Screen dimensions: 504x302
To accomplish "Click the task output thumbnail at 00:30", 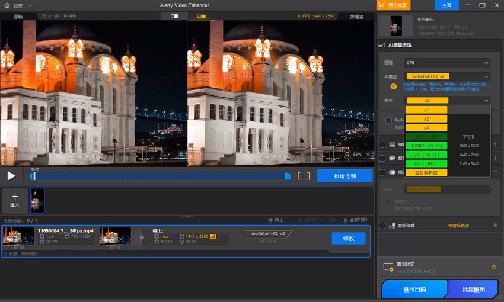I will point(115,236).
